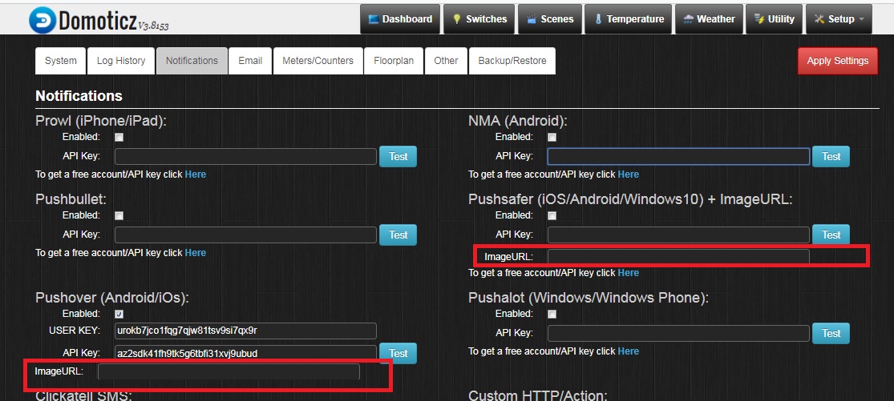
Task: Test the NMA API key
Action: point(831,156)
